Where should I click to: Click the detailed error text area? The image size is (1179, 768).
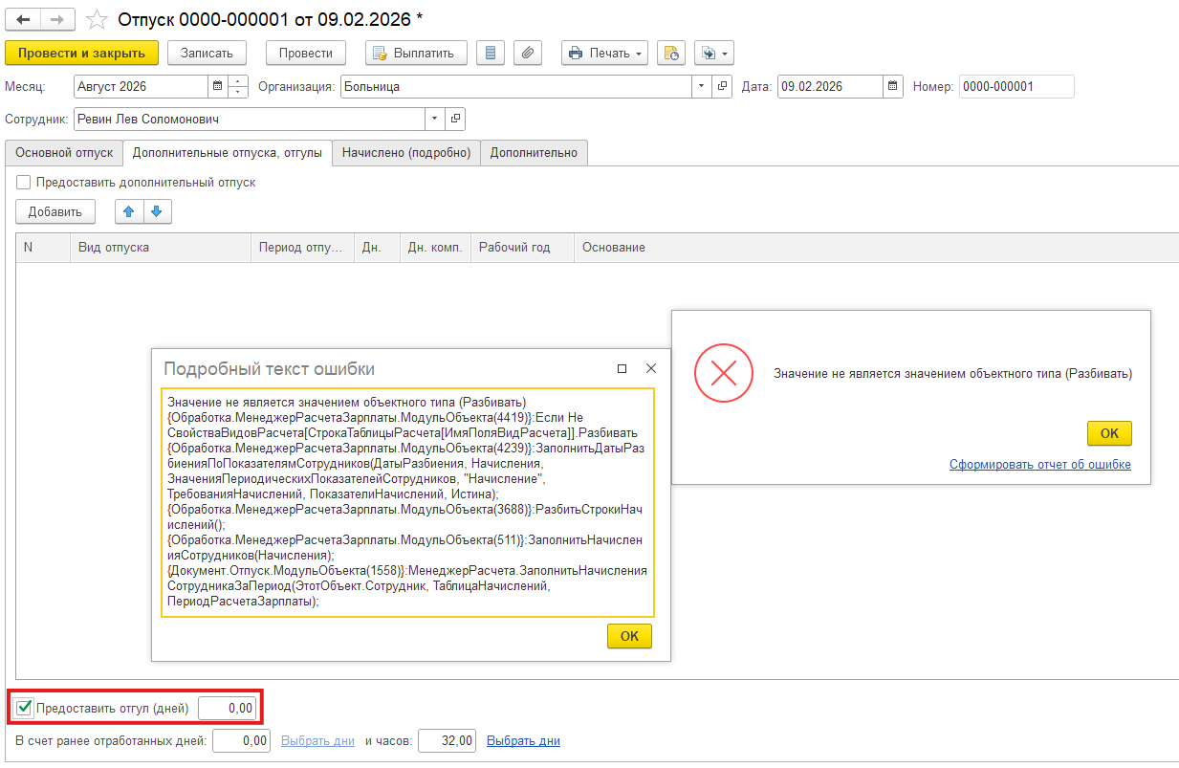(x=407, y=502)
